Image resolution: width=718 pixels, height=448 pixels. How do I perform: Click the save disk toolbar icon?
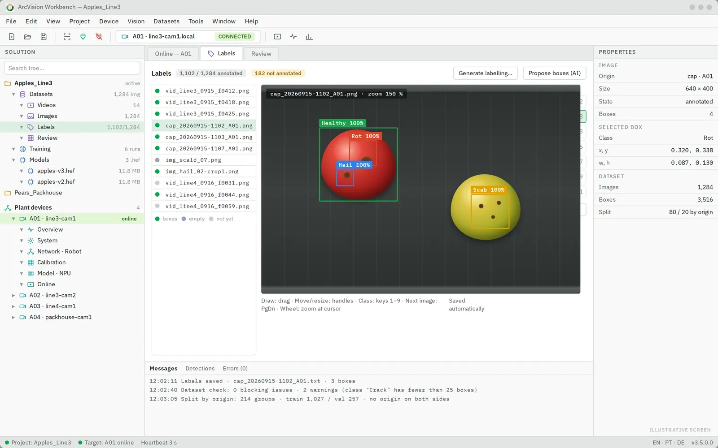tap(44, 37)
